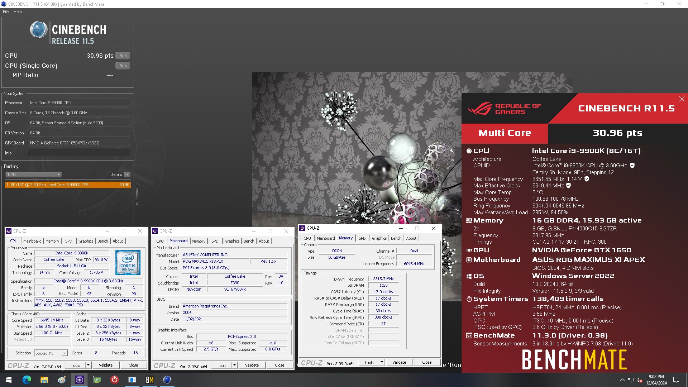688x387 pixels.
Task: Click the DRAM Frequency 2315.7 MHz value
Action: pos(383,279)
